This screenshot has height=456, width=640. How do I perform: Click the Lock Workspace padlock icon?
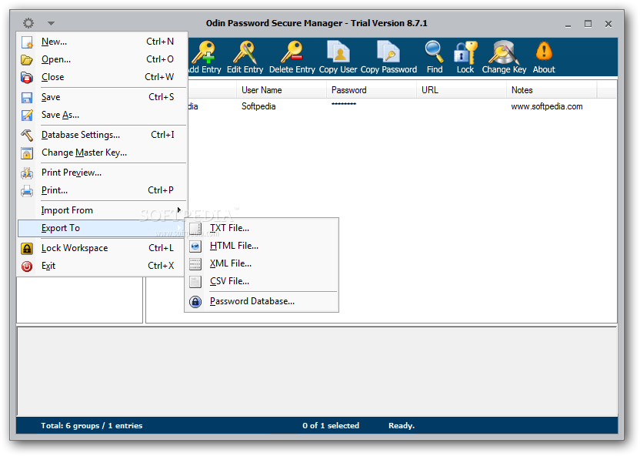[x=27, y=249]
